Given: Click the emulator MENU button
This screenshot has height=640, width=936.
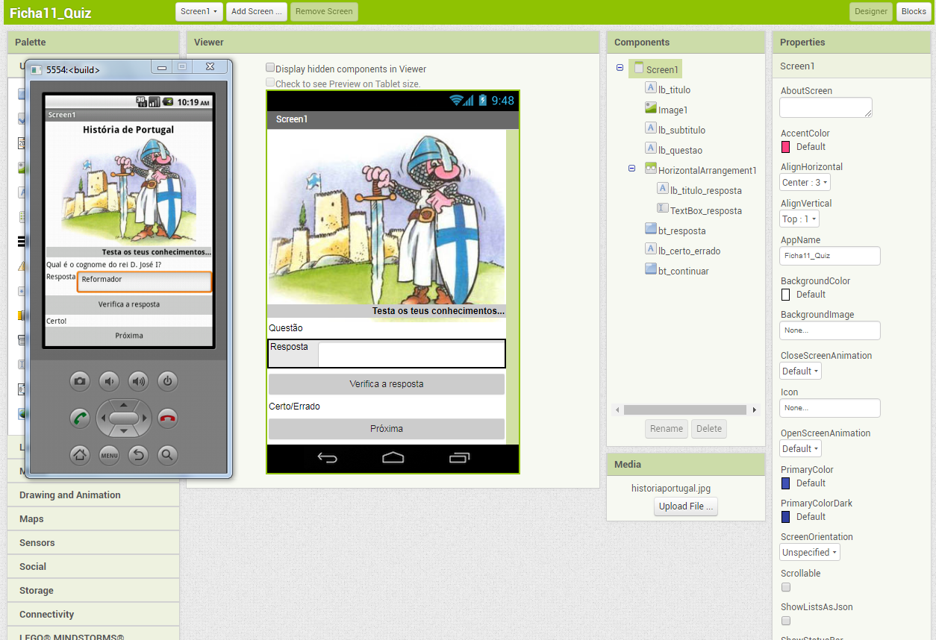Looking at the screenshot, I should click(x=110, y=454).
